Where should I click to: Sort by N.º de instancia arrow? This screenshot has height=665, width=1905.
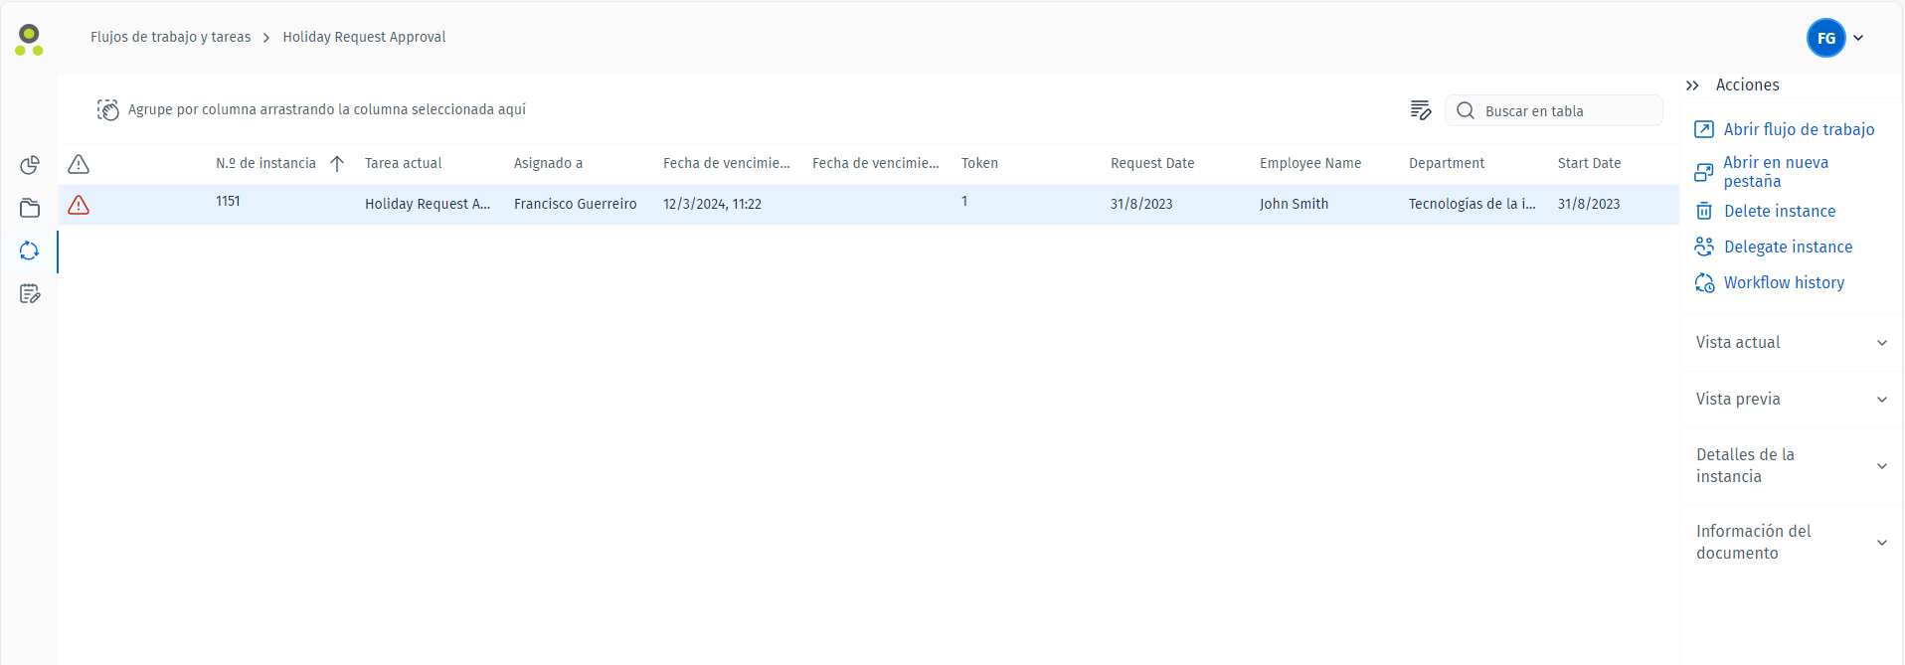coord(337,164)
